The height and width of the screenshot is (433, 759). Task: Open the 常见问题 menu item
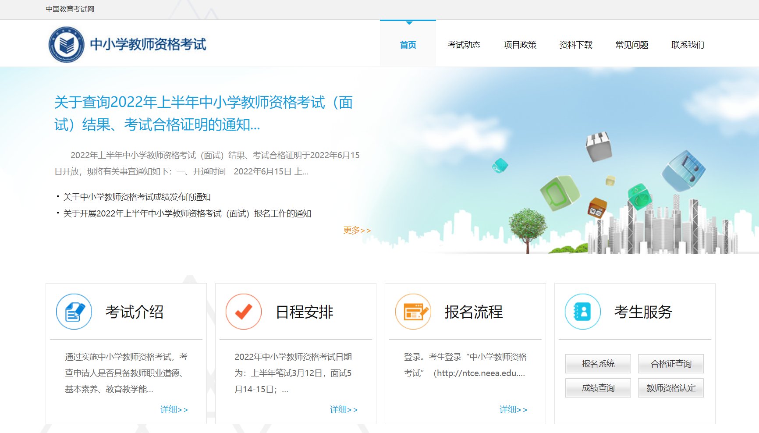(632, 45)
